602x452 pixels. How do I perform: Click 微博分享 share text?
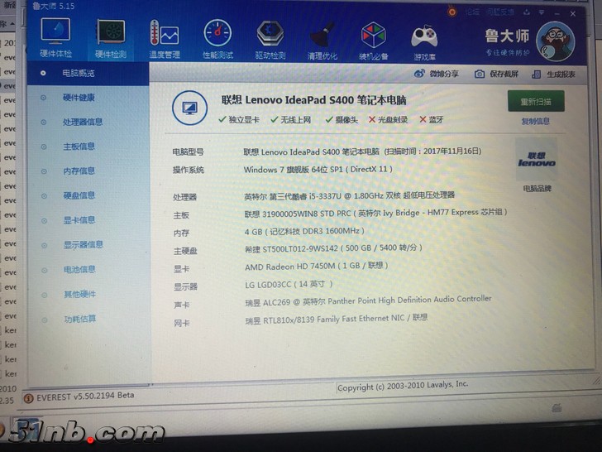point(444,74)
